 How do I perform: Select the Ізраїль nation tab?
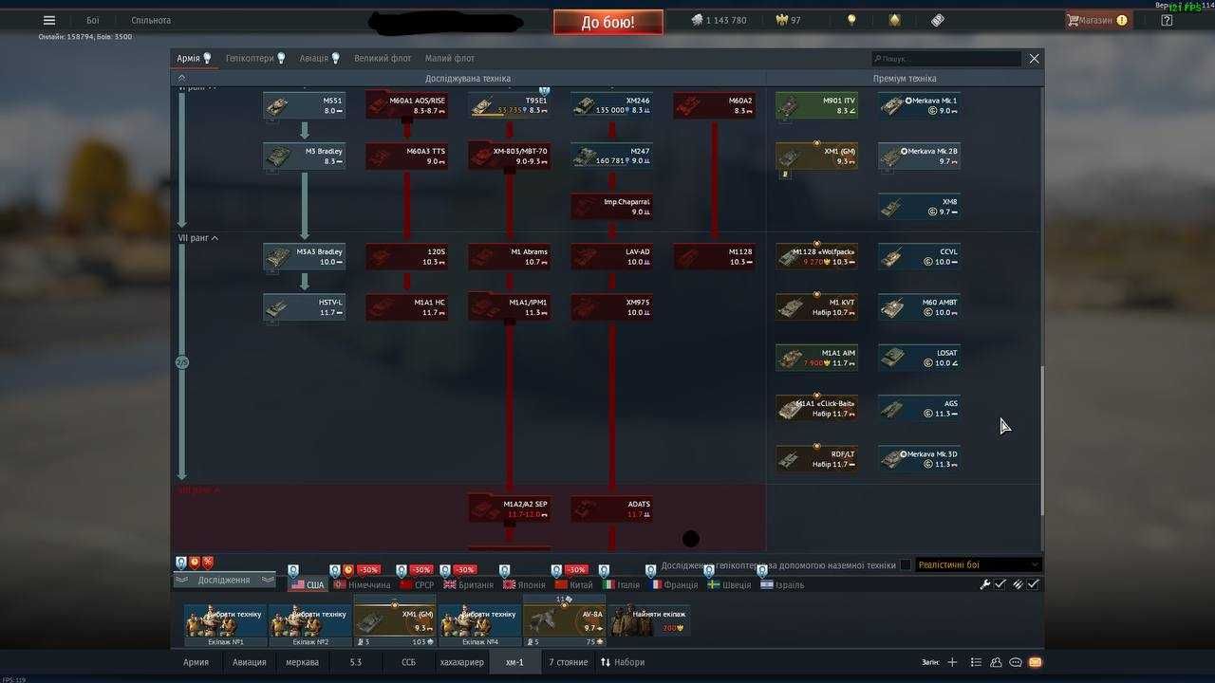pos(782,584)
